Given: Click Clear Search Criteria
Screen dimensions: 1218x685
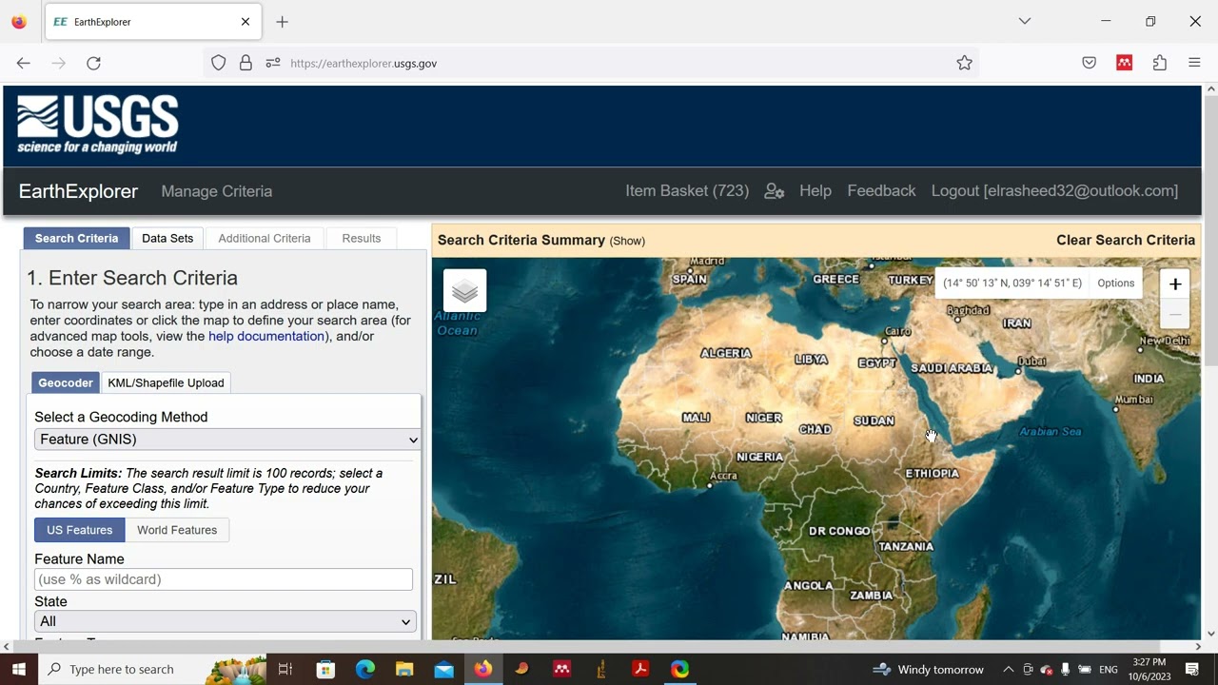Looking at the screenshot, I should 1126,240.
